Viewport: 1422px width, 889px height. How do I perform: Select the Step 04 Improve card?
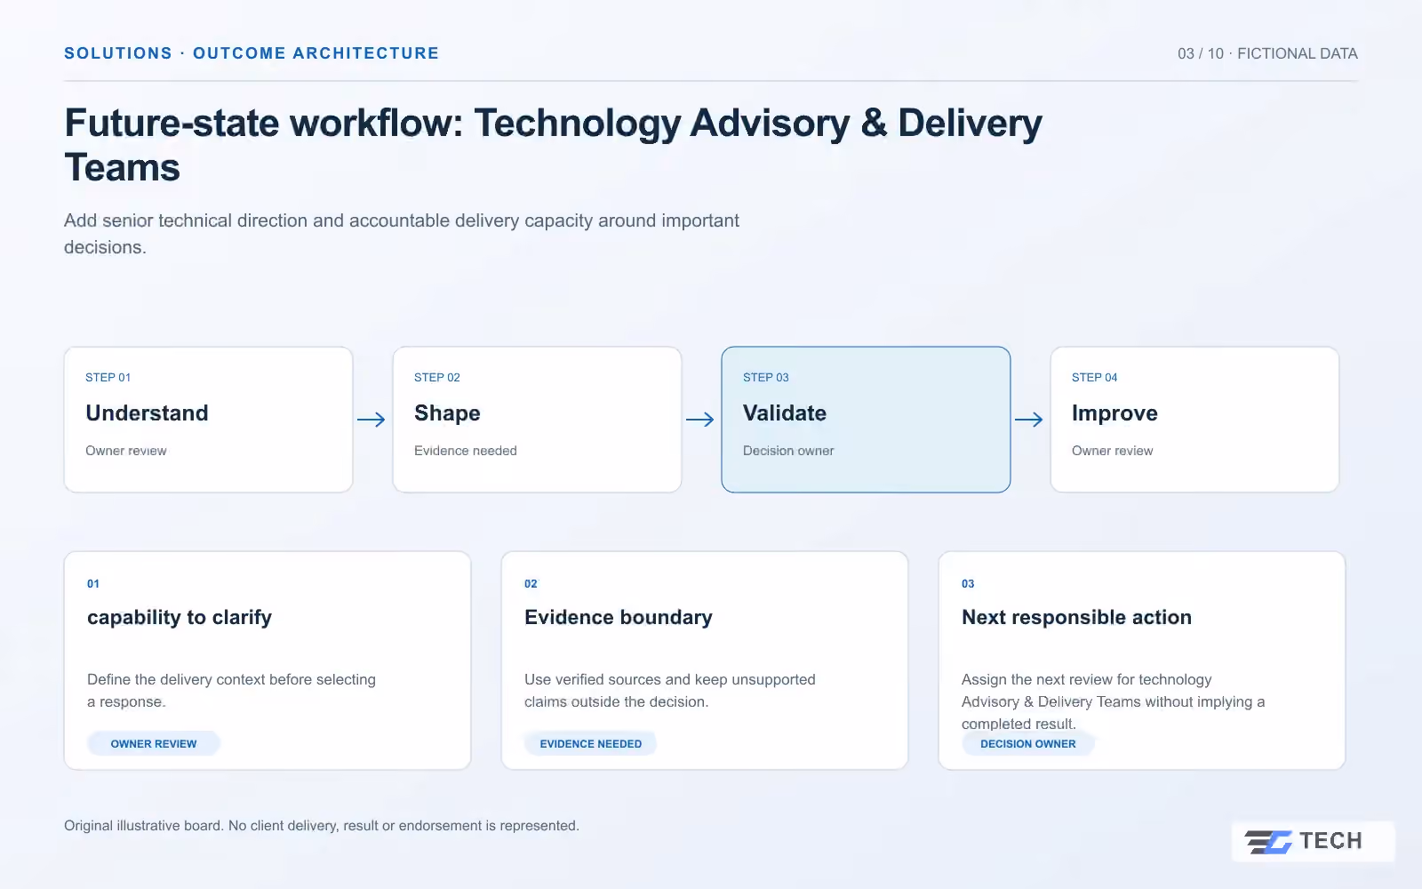pyautogui.click(x=1194, y=420)
